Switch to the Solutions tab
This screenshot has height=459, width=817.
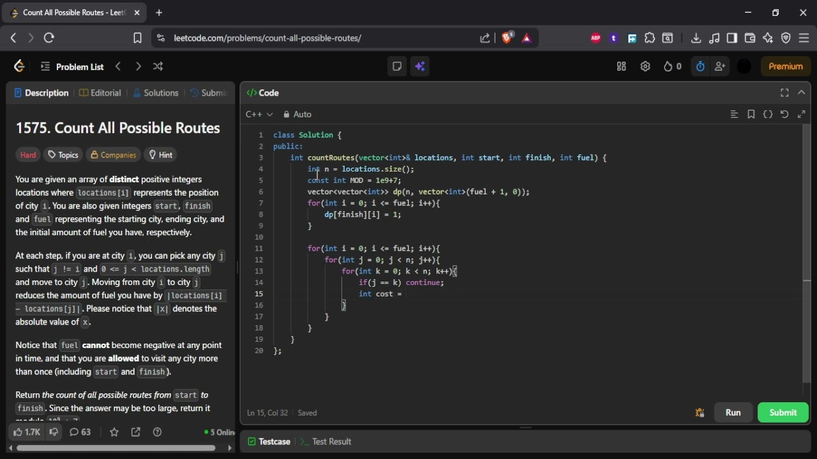(155, 92)
